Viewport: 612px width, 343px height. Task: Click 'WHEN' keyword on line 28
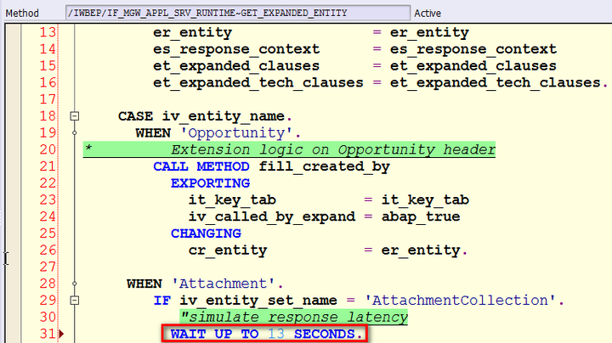coord(144,284)
